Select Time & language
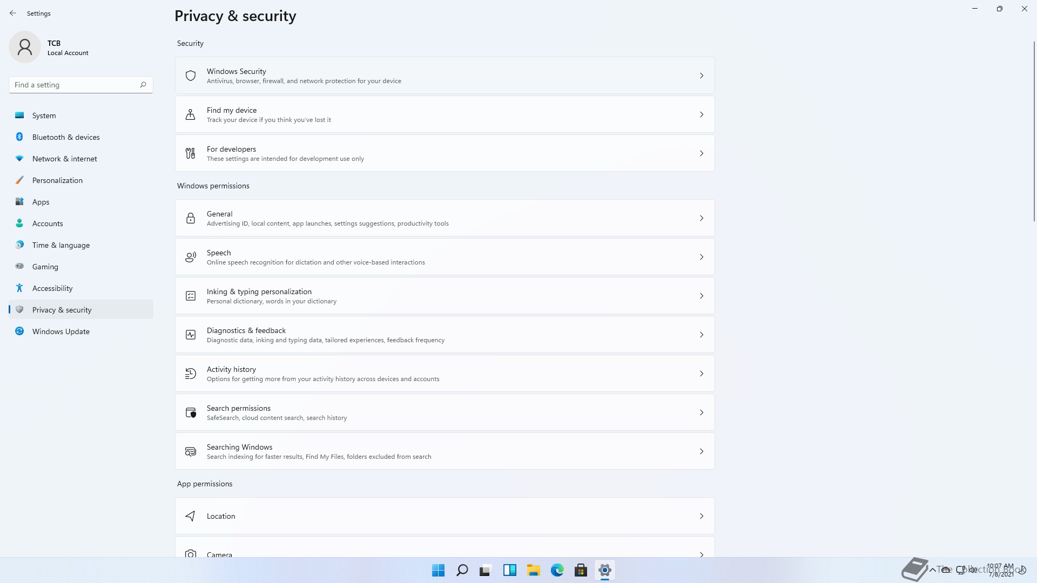Screen dimensions: 1037x583 point(81,245)
